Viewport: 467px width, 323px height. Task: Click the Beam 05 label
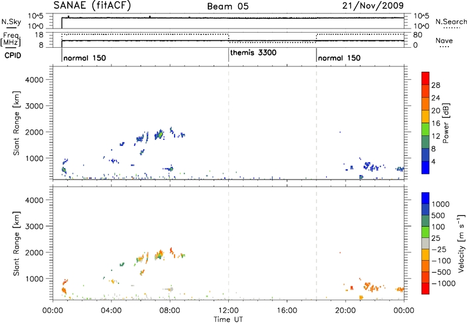(228, 6)
